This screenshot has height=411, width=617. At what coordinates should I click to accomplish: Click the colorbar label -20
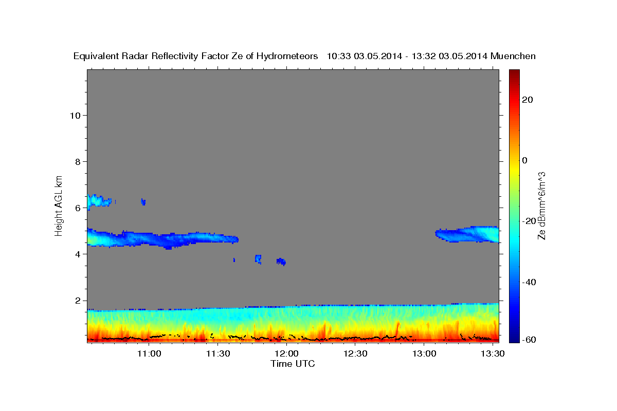(529, 221)
